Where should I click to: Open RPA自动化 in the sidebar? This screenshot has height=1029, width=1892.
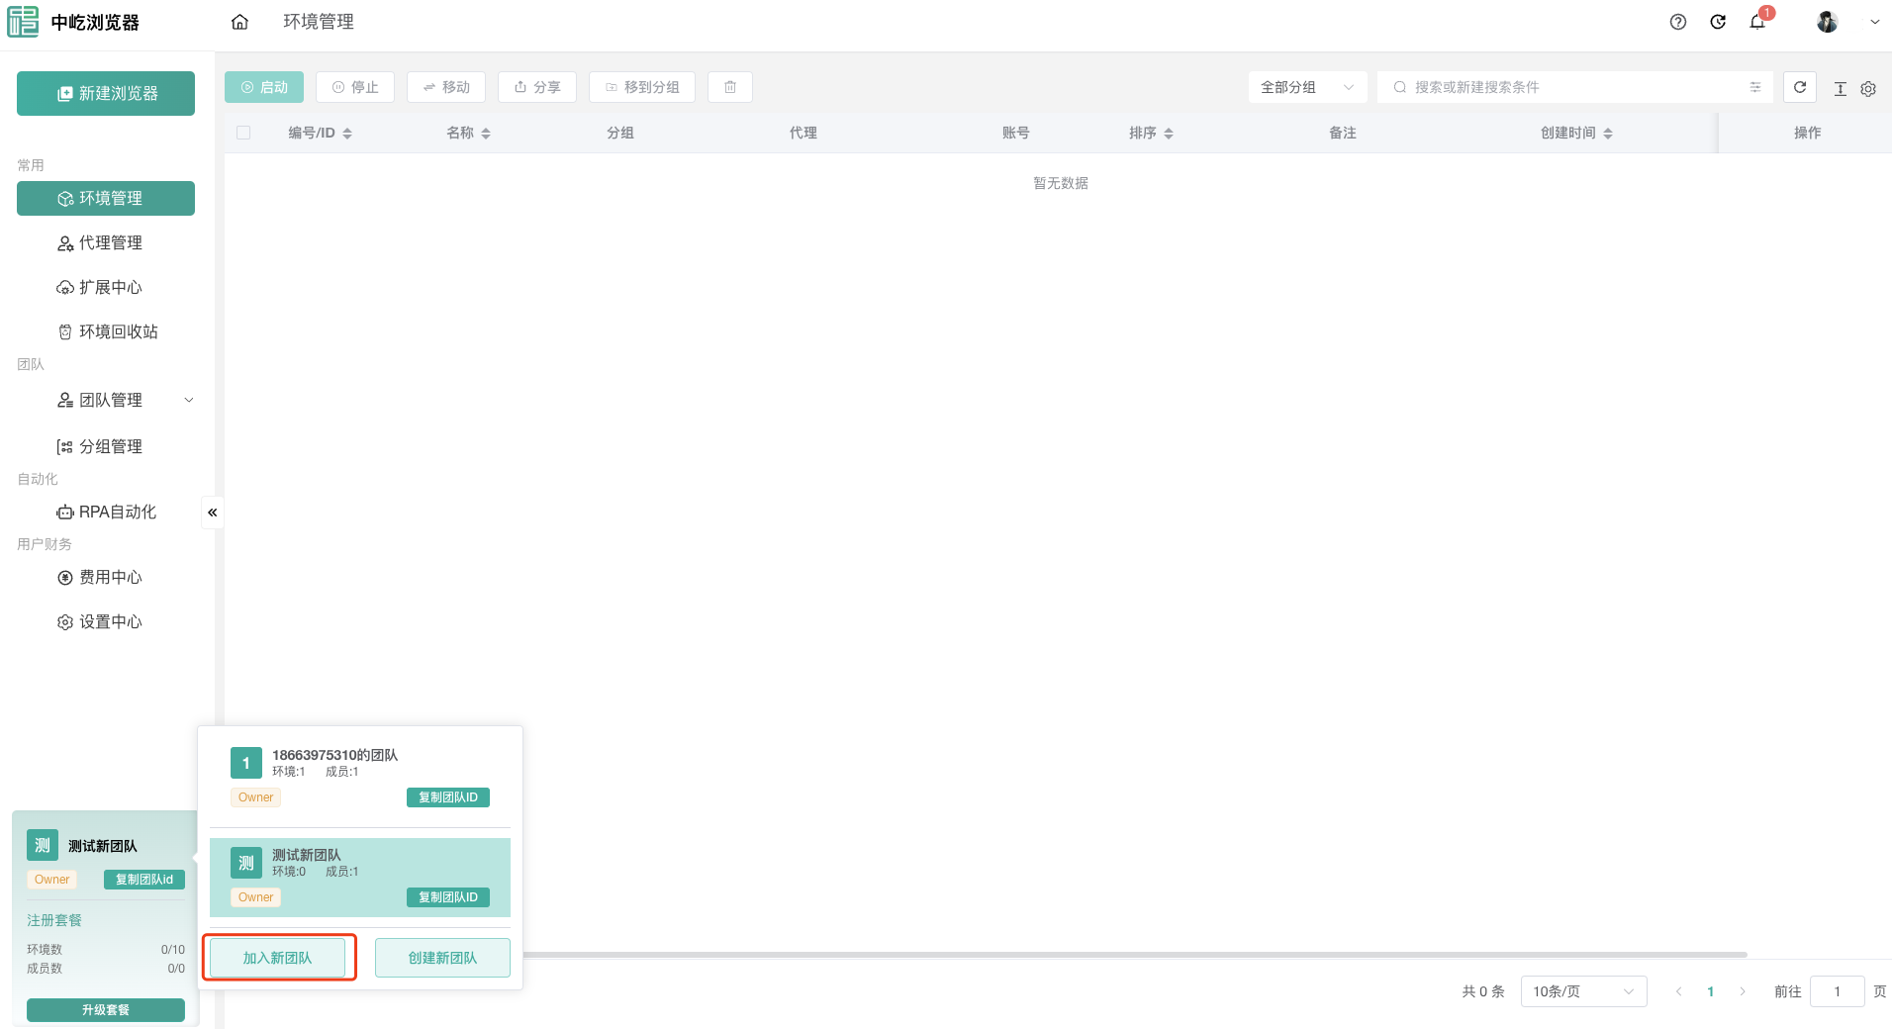click(117, 512)
